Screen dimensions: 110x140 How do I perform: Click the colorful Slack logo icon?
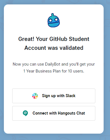[x=35, y=96]
